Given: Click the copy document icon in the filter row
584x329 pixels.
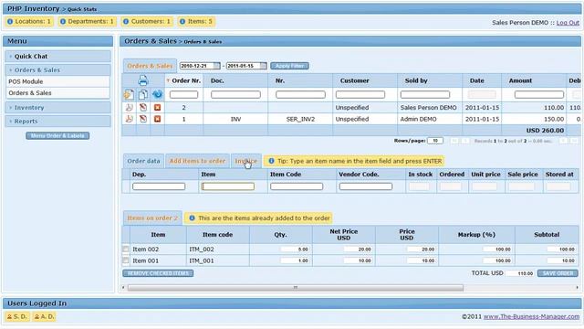Looking at the screenshot, I should [x=143, y=94].
